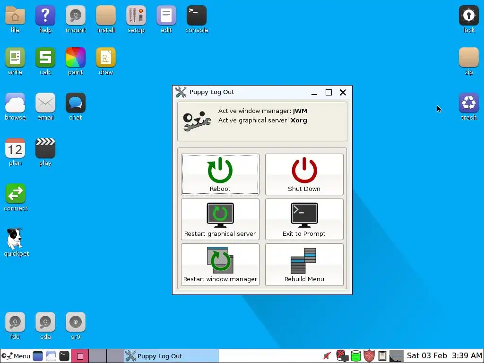Click the network disconnected tray icon
This screenshot has width=484, height=363.
[x=342, y=356]
